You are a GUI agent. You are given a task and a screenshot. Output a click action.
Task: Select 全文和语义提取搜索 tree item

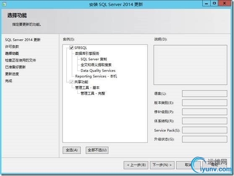(x=96, y=65)
